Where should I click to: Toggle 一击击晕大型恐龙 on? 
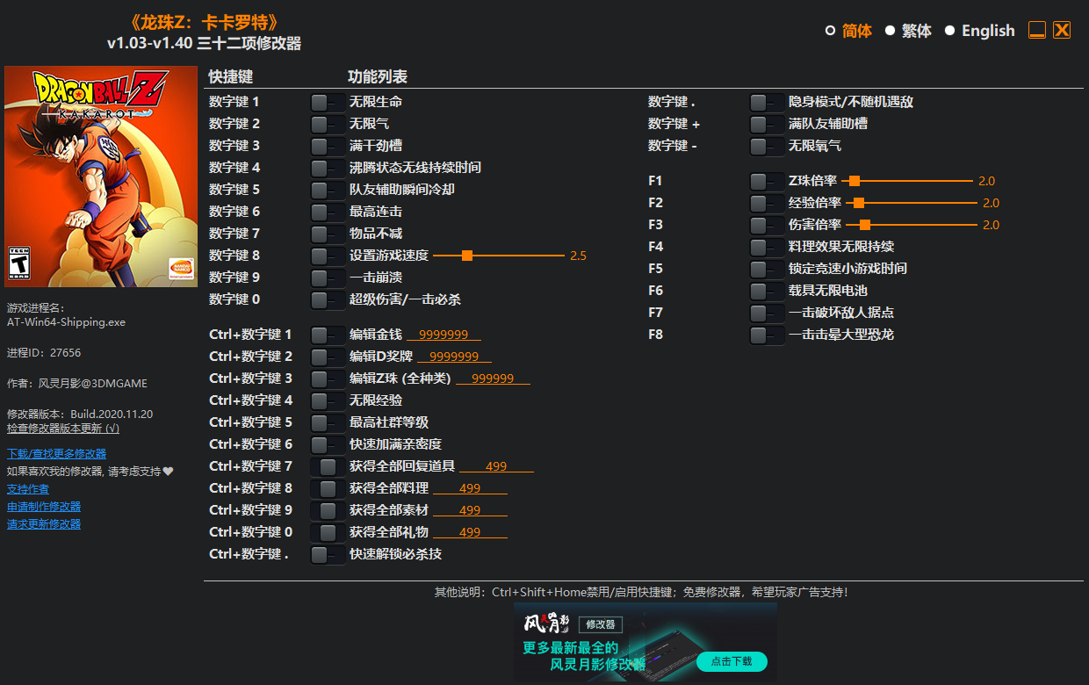coord(766,334)
